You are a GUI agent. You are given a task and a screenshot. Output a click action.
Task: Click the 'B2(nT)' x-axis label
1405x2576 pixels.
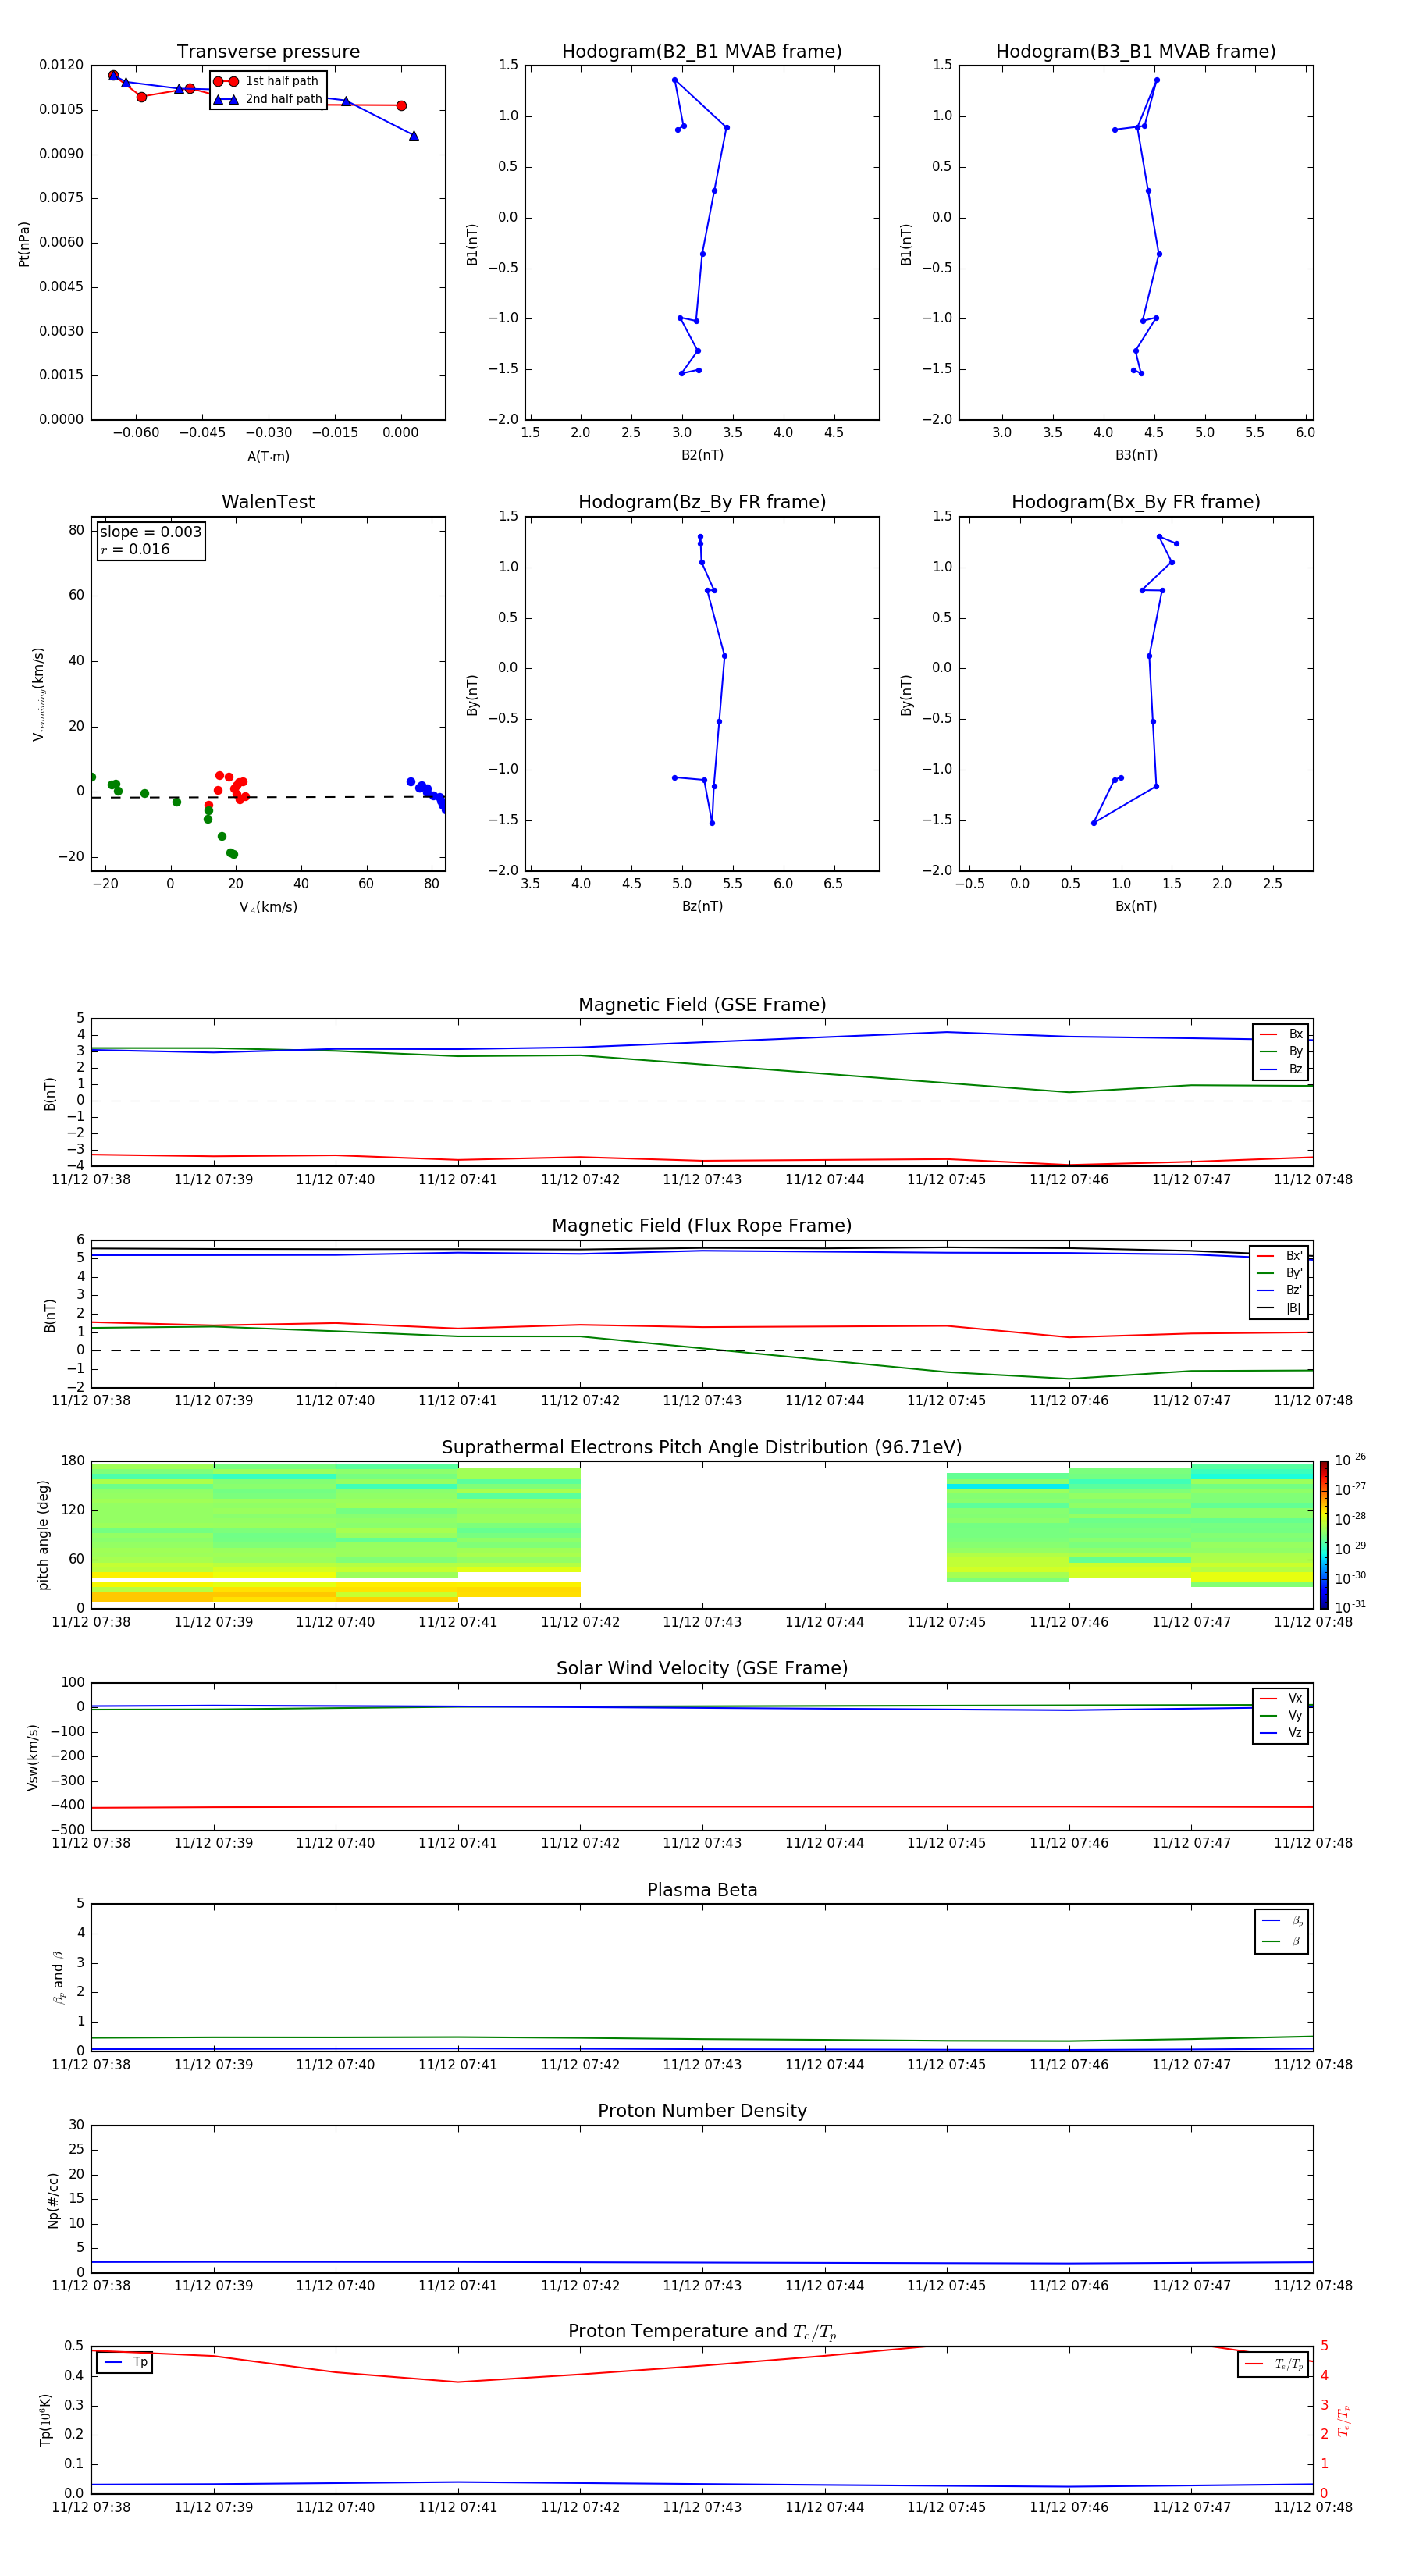pyautogui.click(x=702, y=455)
